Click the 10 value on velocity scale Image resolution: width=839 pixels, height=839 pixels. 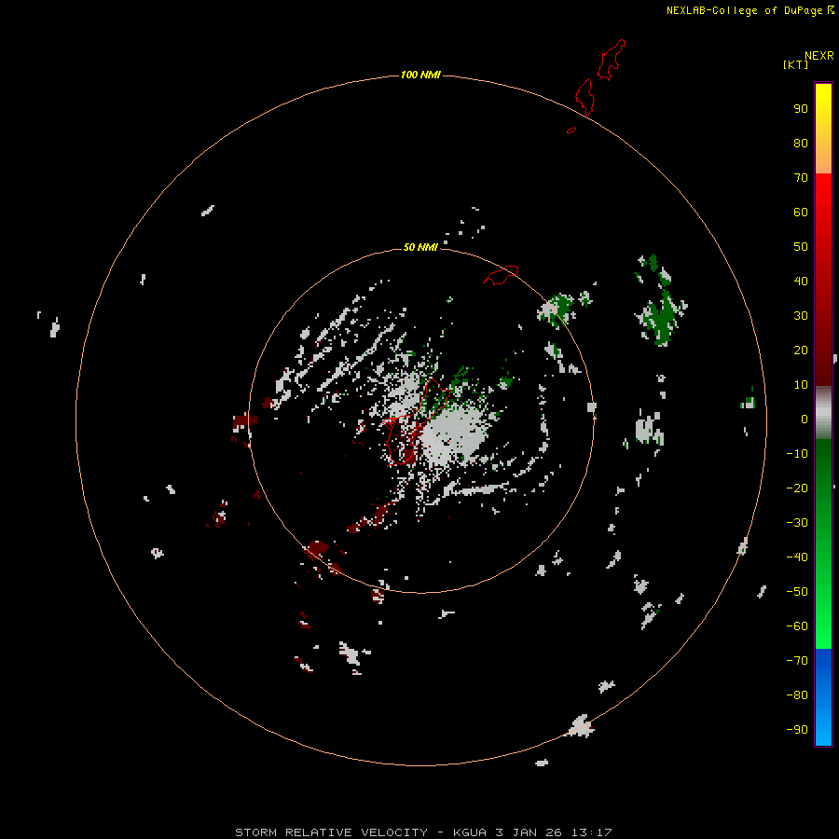[801, 385]
